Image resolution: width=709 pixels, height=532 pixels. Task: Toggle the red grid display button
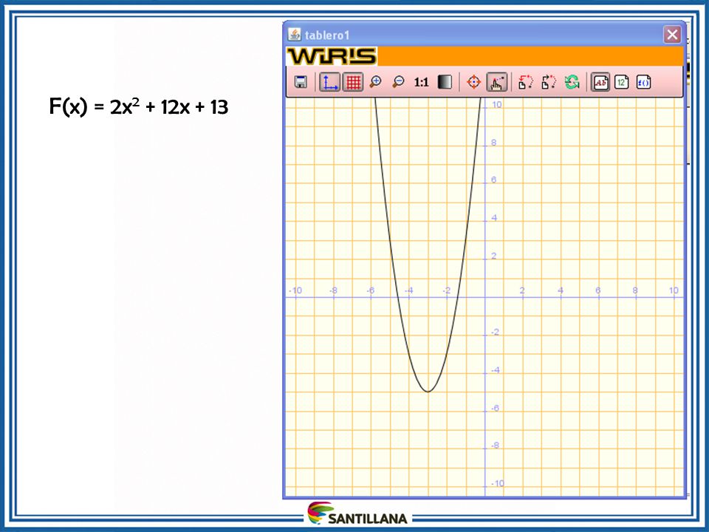point(353,82)
